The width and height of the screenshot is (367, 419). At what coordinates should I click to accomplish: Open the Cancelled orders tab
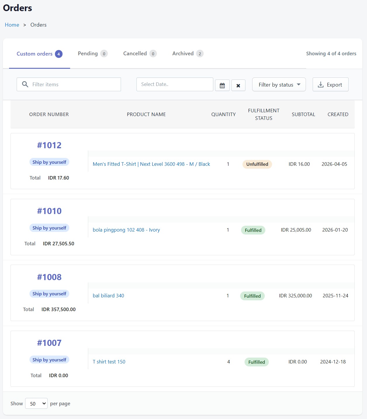pos(135,53)
